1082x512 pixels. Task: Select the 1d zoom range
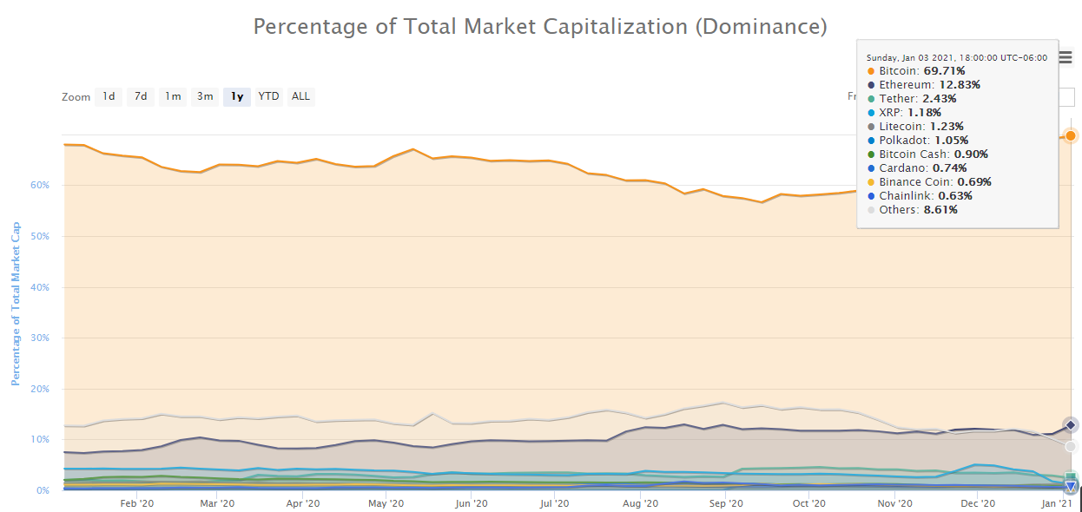109,96
